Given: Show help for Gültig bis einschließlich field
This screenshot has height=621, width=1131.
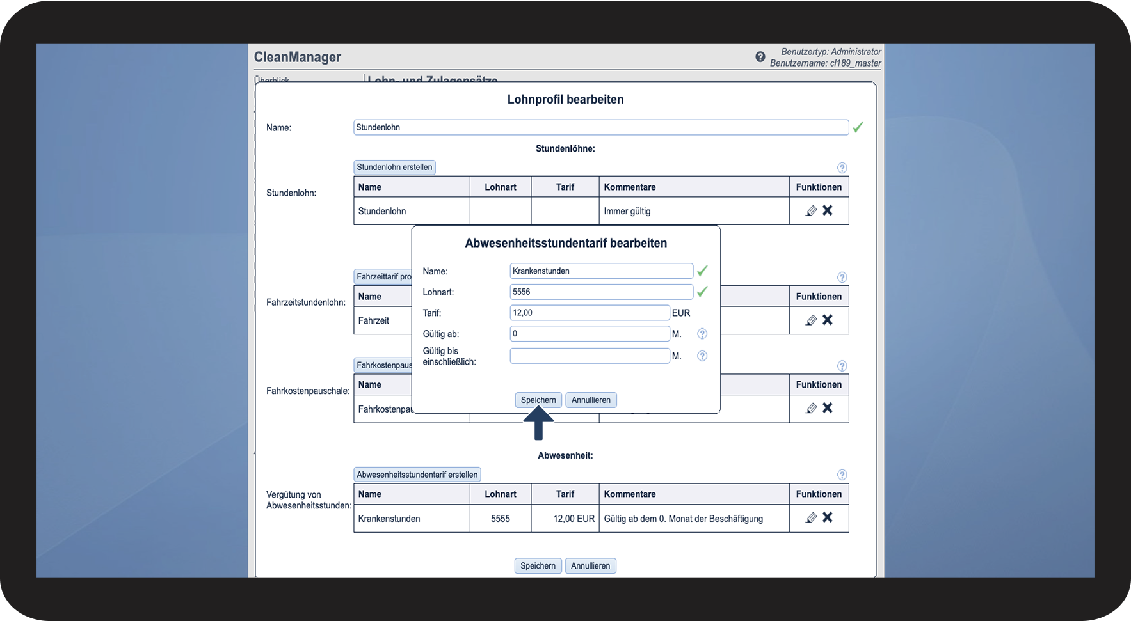Looking at the screenshot, I should pos(702,356).
